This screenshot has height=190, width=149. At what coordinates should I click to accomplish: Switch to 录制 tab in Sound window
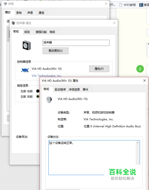coord(19,13)
